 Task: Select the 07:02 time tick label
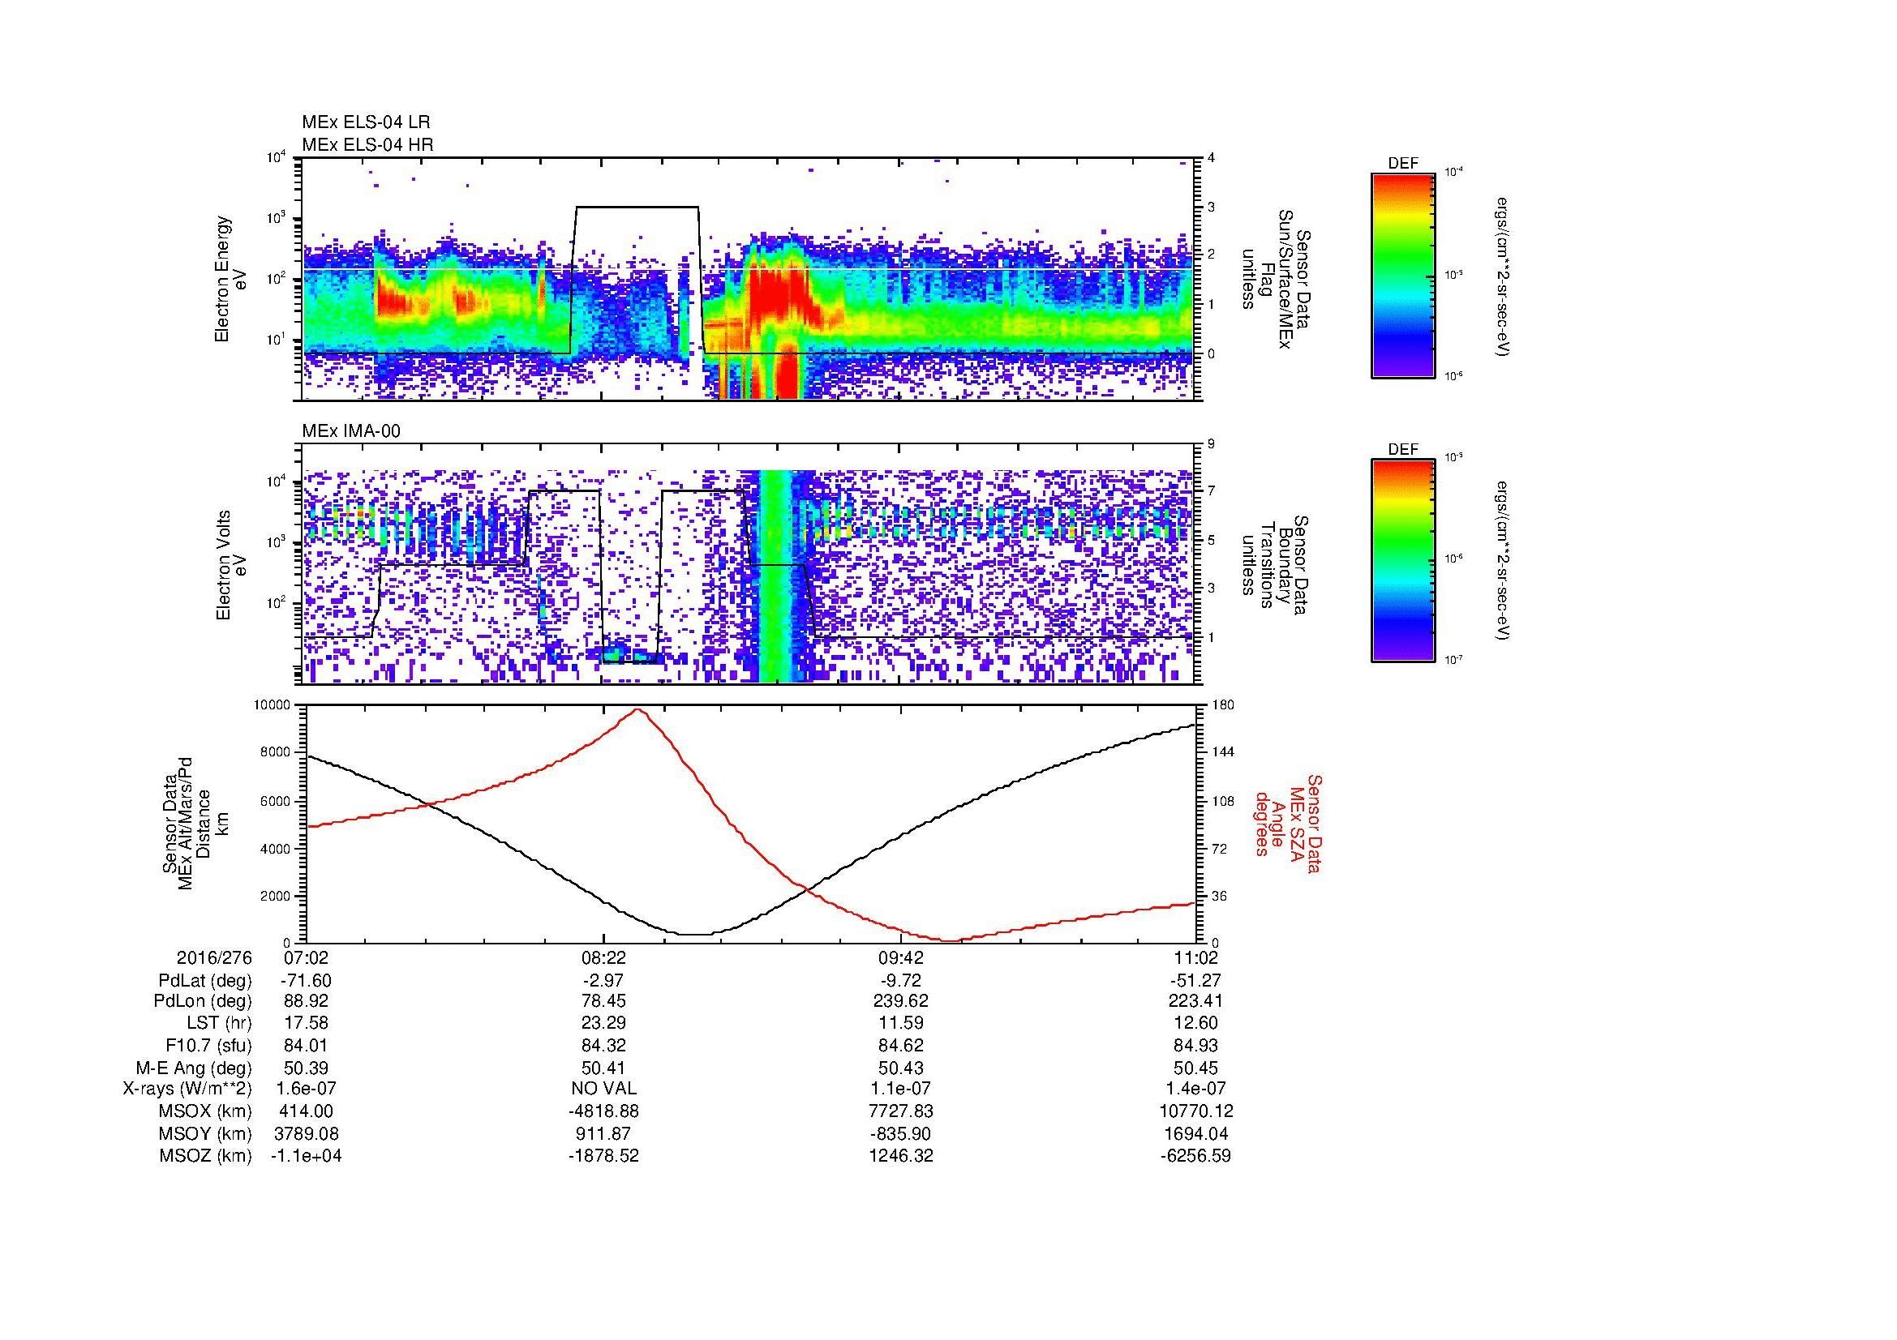pos(307,957)
